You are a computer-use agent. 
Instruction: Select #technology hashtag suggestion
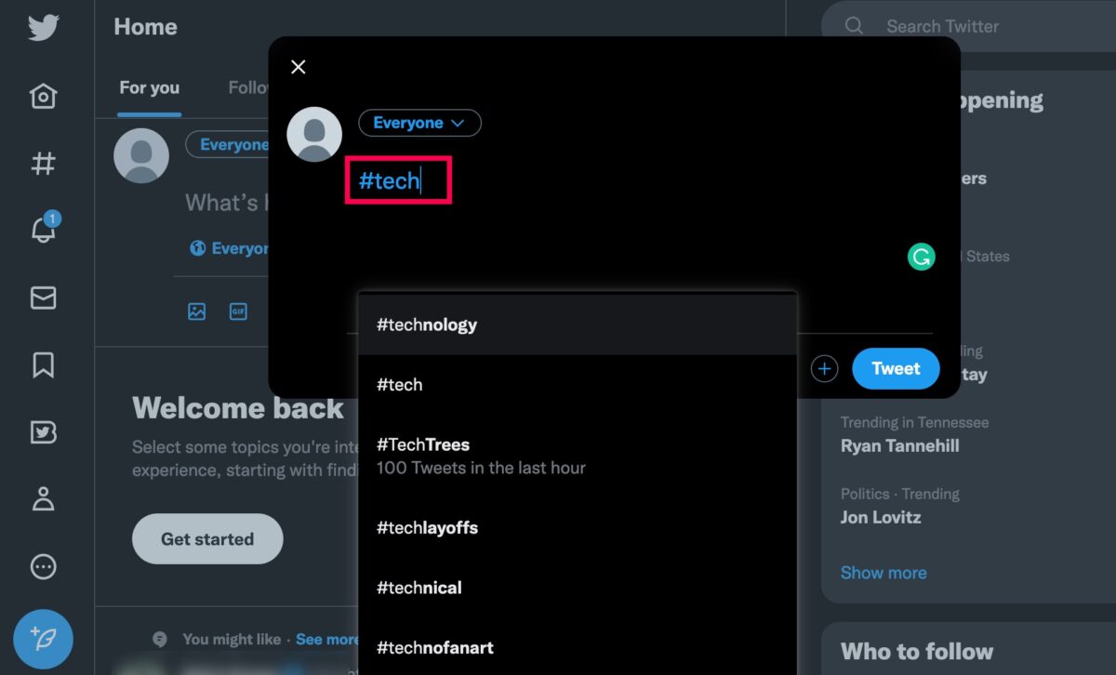click(578, 324)
